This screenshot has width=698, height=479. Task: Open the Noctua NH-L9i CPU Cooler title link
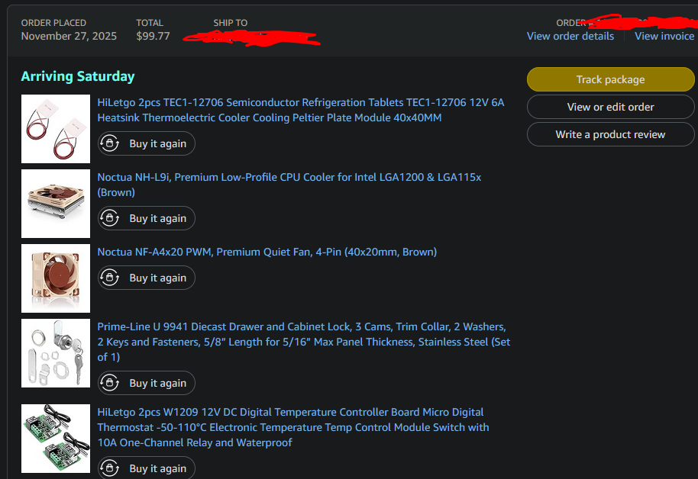click(x=289, y=185)
